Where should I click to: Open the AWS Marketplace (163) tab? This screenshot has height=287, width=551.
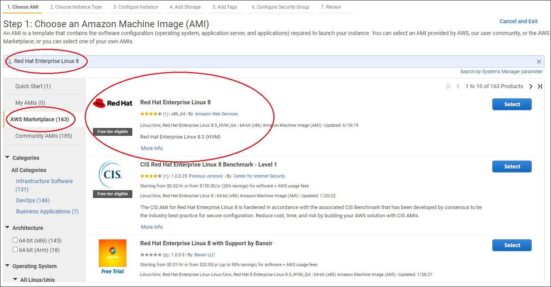coord(39,119)
